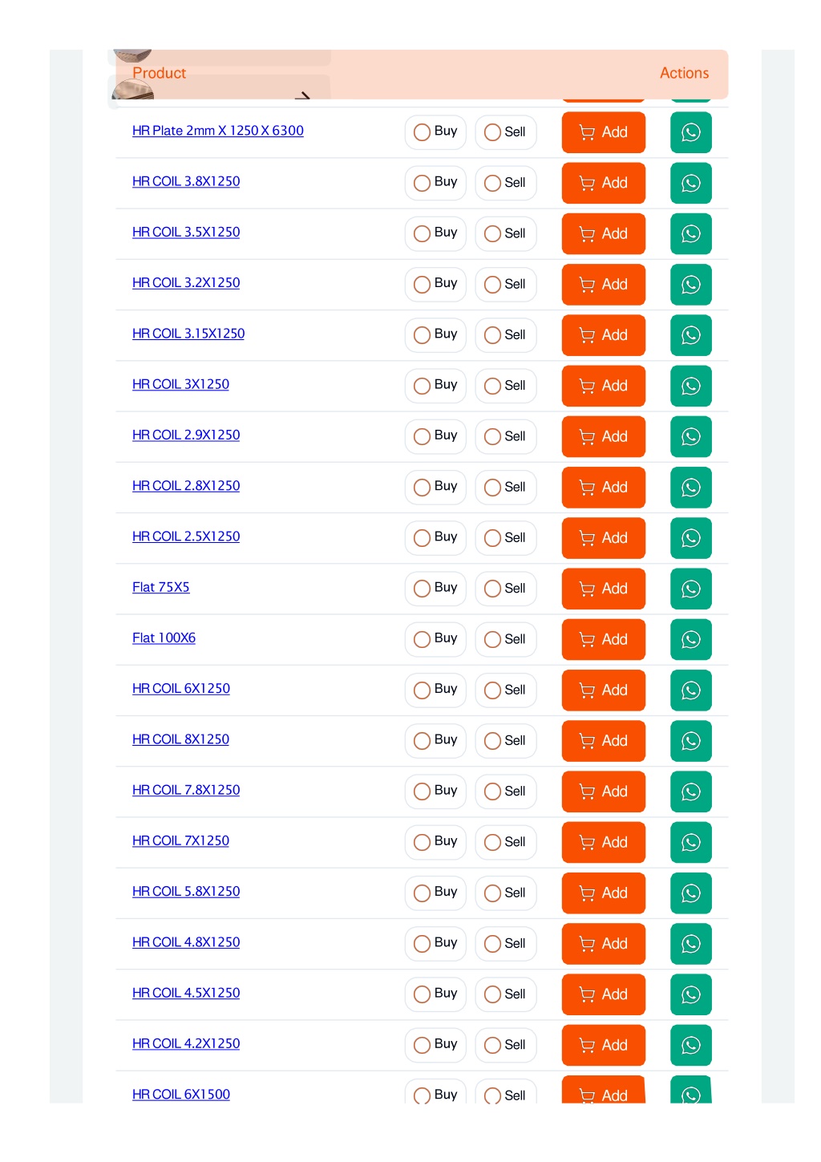This screenshot has height=1162, width=821.
Task: Message on WhatsApp about HR COIL 8X1250
Action: point(690,741)
